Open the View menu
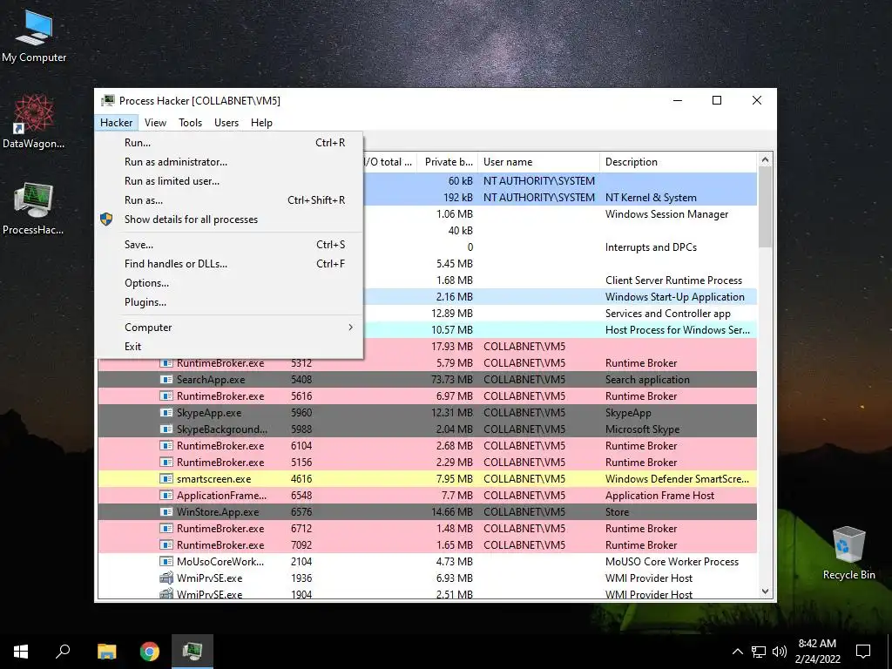This screenshot has height=669, width=892. pyautogui.click(x=155, y=123)
